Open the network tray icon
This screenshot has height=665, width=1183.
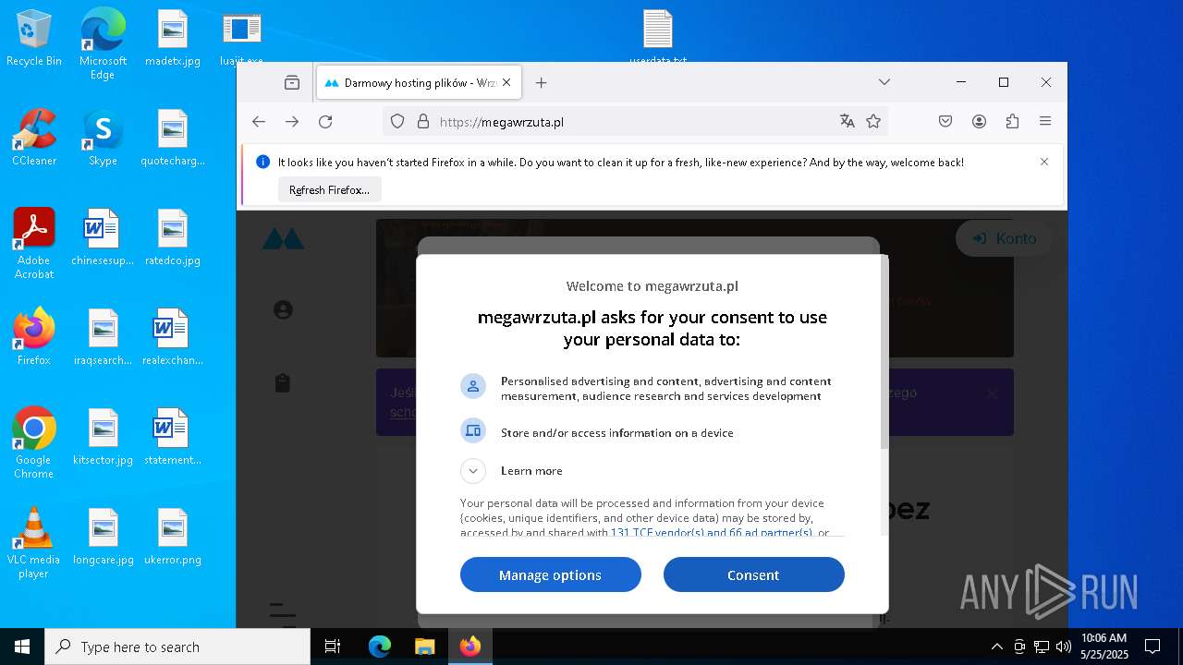(1042, 647)
